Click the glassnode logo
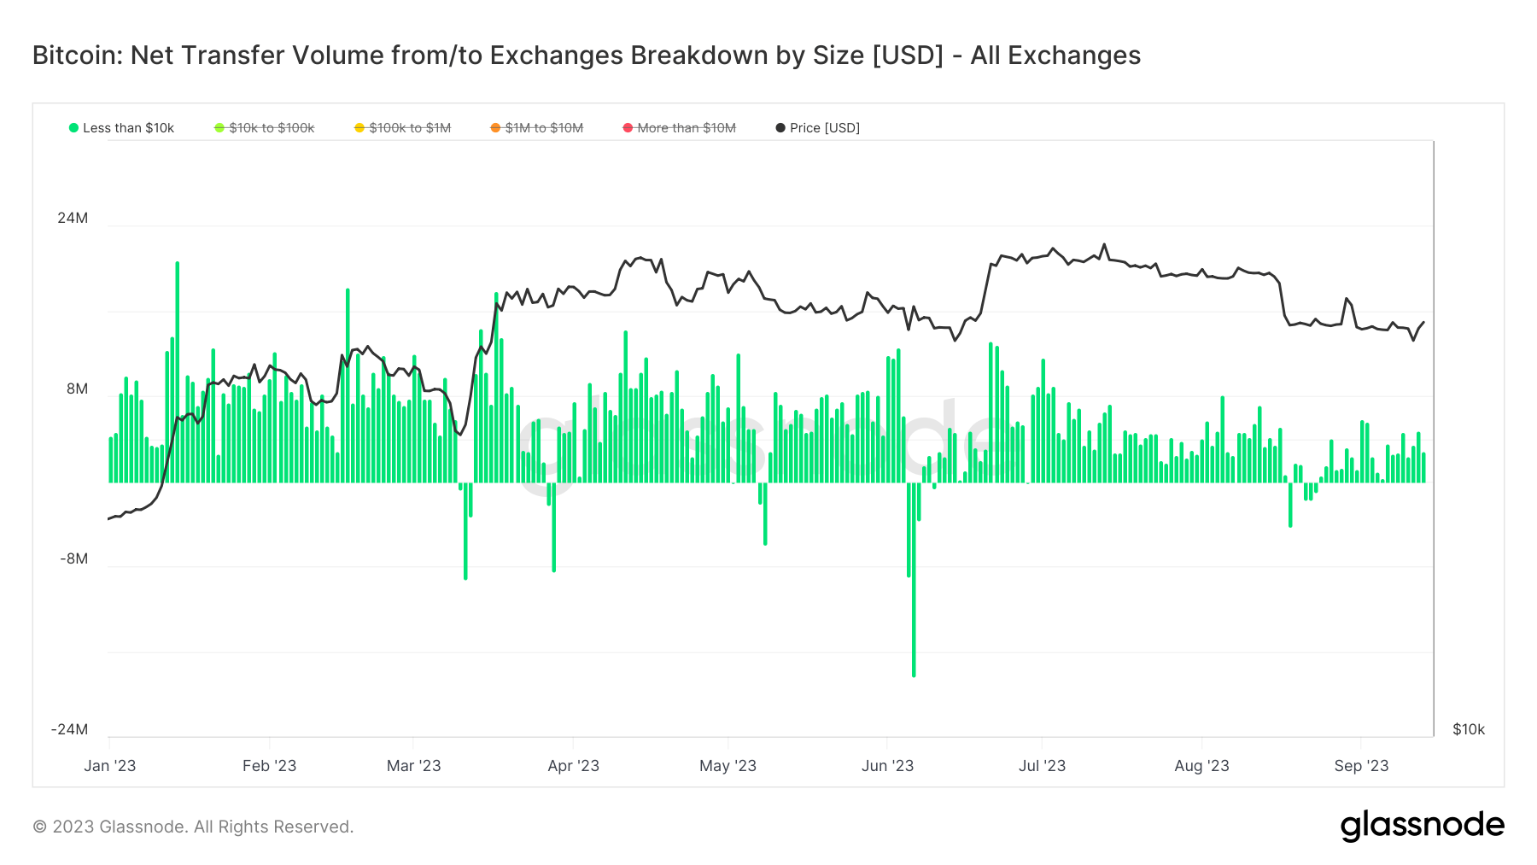This screenshot has height=865, width=1537. [x=1422, y=826]
